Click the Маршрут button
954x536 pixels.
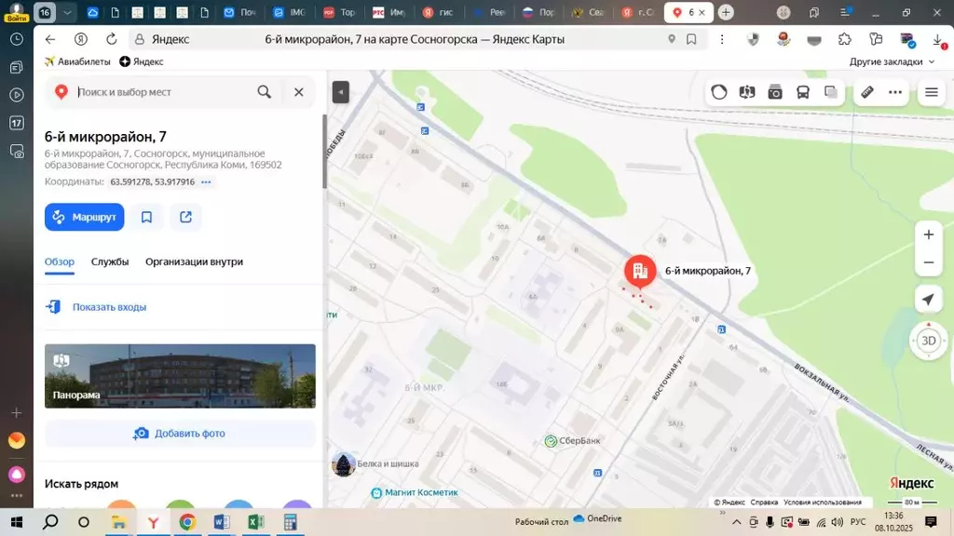point(84,216)
